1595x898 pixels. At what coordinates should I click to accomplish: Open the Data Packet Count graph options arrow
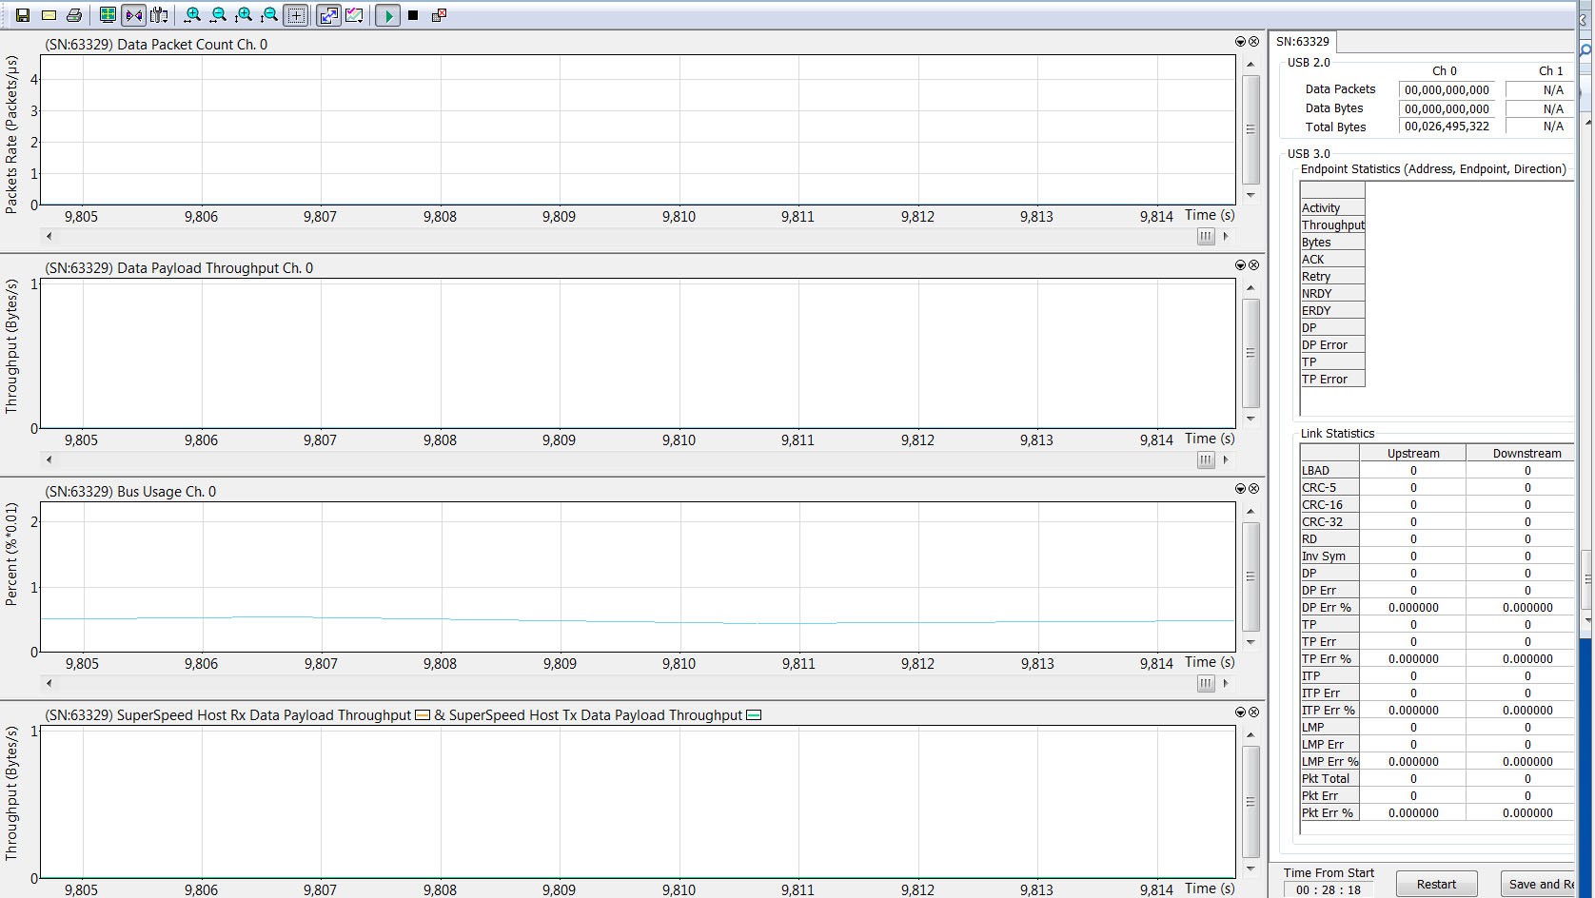tap(1240, 42)
